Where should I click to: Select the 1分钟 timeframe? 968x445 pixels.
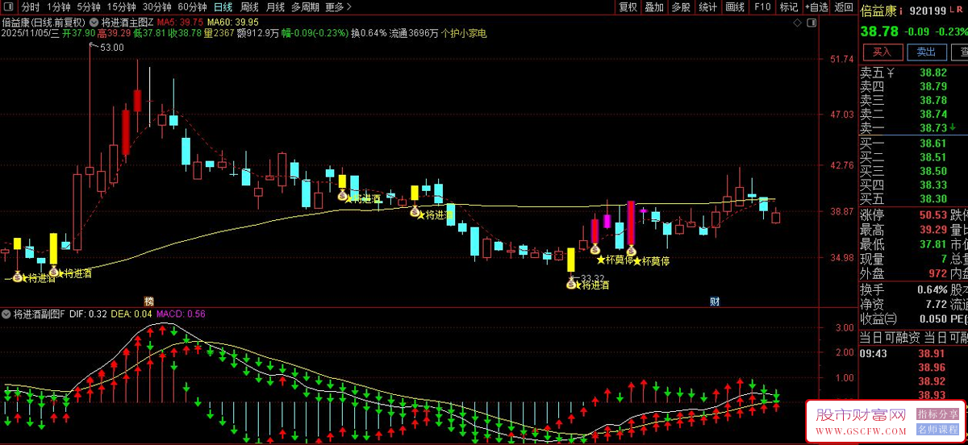point(59,7)
